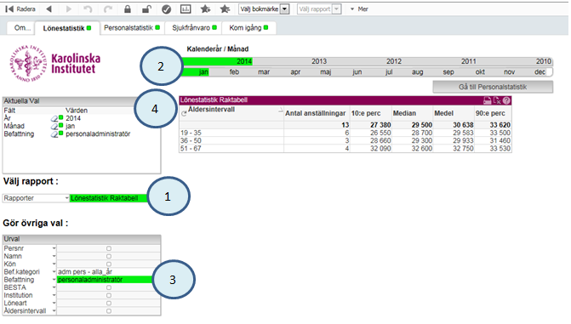Expand the Persnr selection list
571x324 pixels.
coord(54,248)
